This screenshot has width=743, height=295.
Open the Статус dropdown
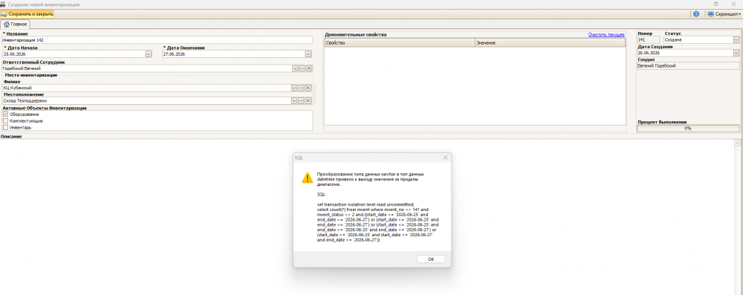pos(736,40)
